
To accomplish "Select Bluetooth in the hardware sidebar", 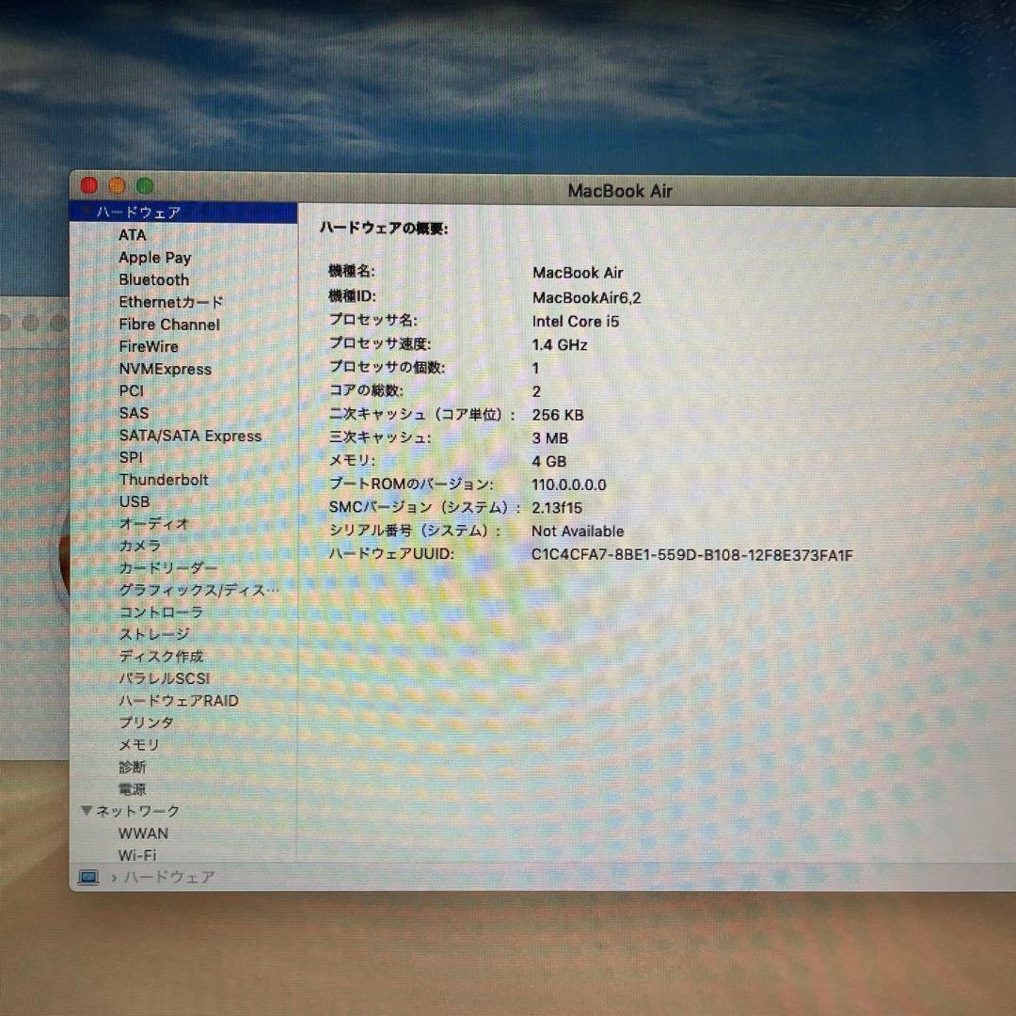I will coord(153,279).
